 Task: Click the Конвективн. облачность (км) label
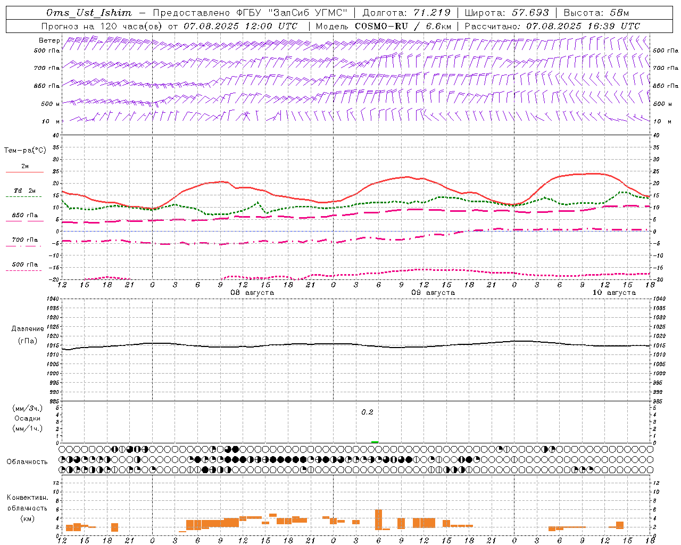[27, 508]
